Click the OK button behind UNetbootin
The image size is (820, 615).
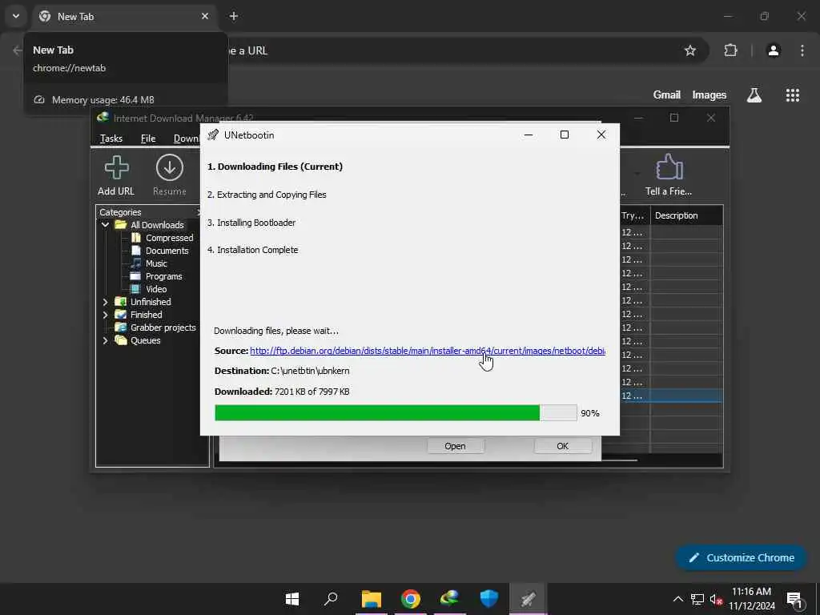click(563, 446)
